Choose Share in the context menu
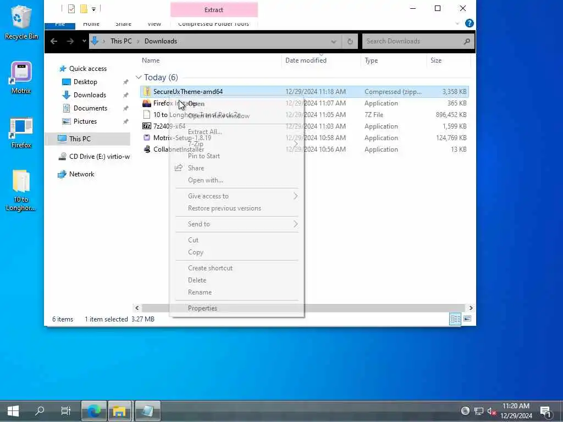 tap(237, 168)
